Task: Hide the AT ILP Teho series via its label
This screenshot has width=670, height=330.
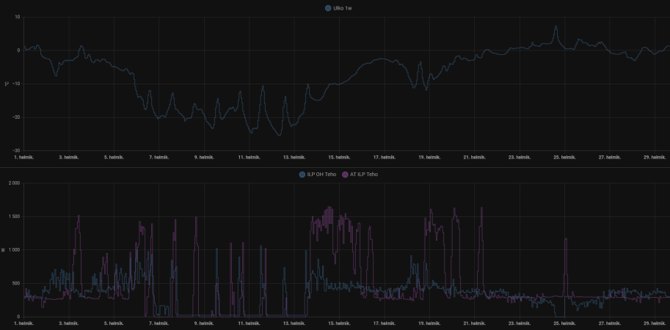Action: 364,175
